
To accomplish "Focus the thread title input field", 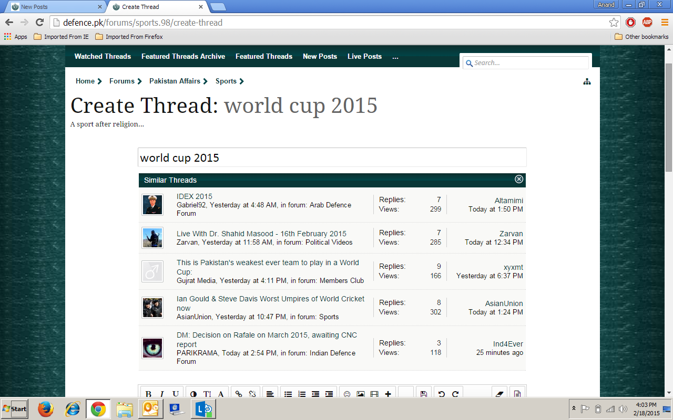I will [332, 157].
